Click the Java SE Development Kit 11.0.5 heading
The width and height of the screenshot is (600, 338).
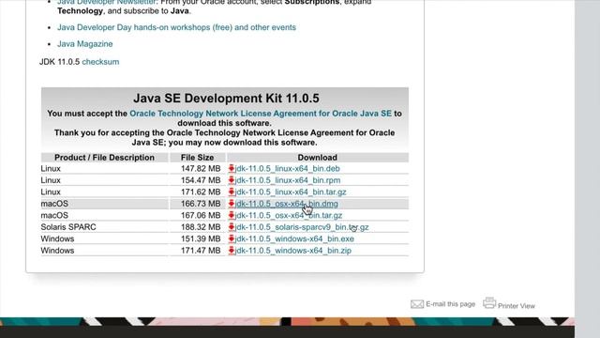pos(226,98)
